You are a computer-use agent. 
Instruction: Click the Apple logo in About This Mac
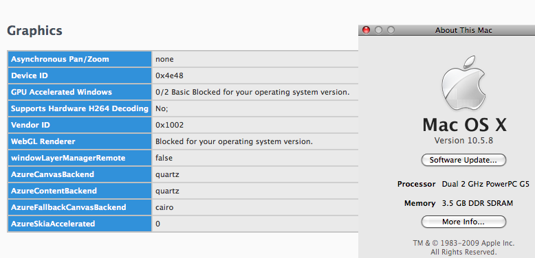463,84
